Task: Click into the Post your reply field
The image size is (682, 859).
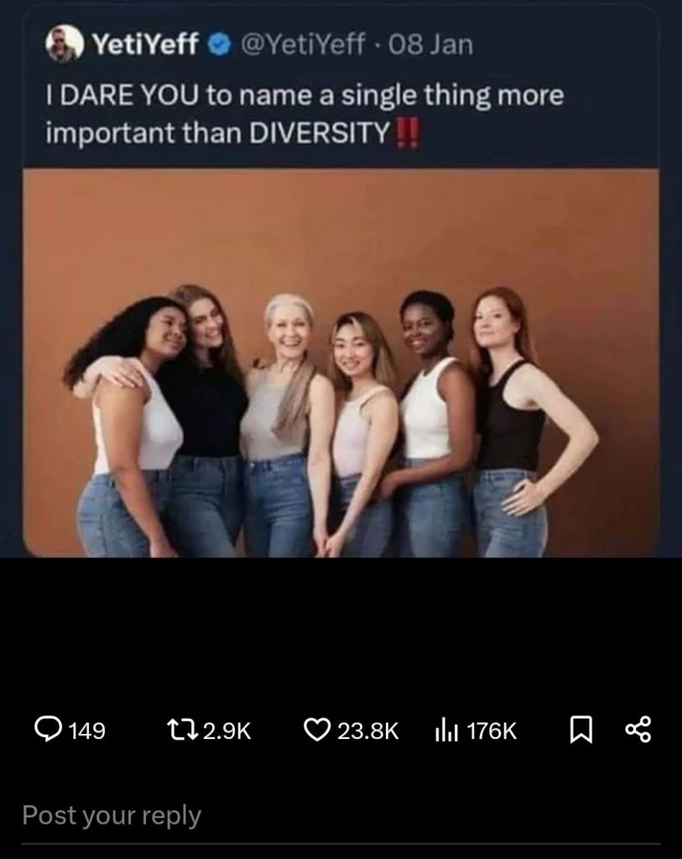Action: tap(341, 816)
